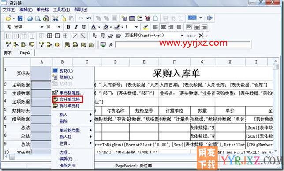Click the fill color bucket swatch

[x=105, y=27]
